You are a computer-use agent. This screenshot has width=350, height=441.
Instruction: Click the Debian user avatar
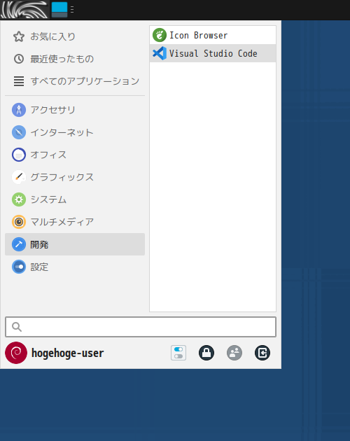(16, 353)
